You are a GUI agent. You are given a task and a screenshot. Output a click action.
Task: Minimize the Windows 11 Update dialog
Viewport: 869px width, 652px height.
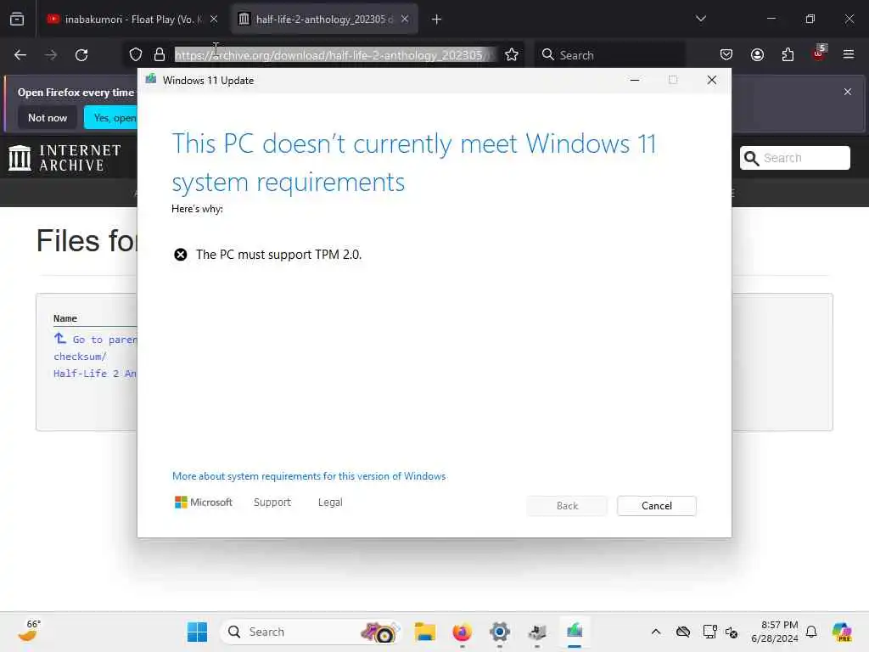635,81
